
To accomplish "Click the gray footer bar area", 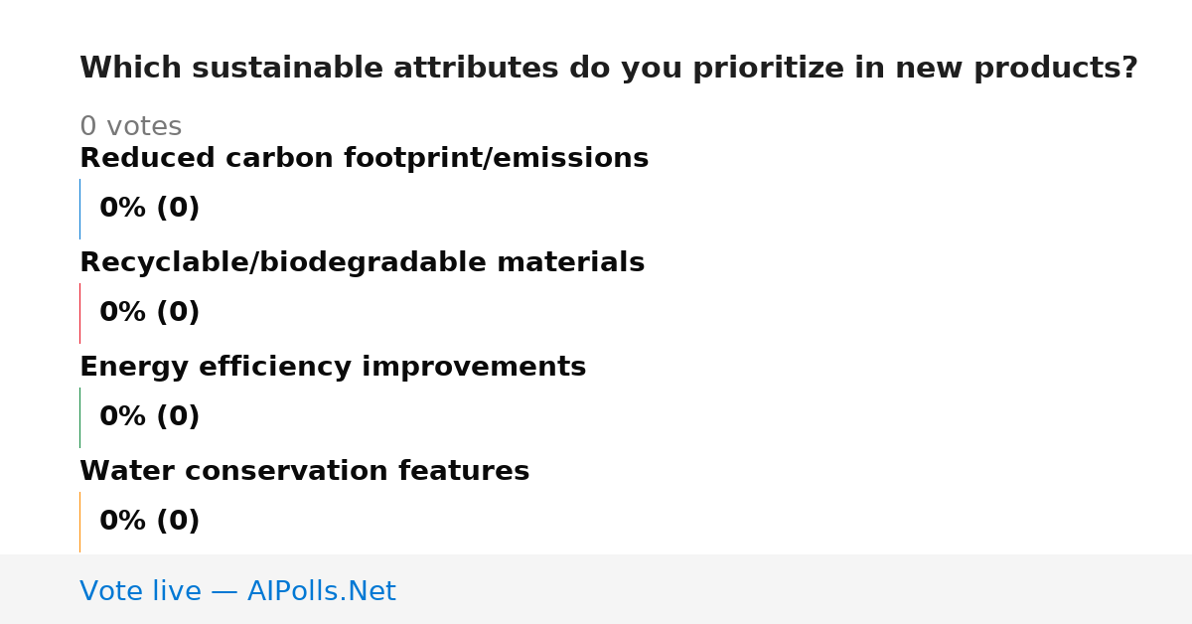I will (596, 589).
